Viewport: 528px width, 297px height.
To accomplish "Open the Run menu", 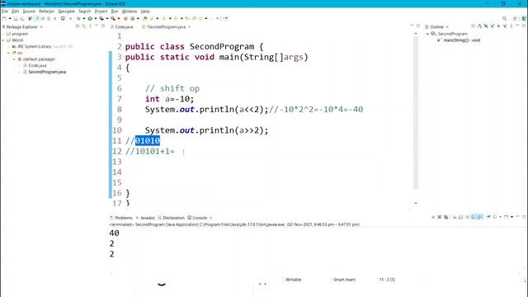I will pos(115,11).
